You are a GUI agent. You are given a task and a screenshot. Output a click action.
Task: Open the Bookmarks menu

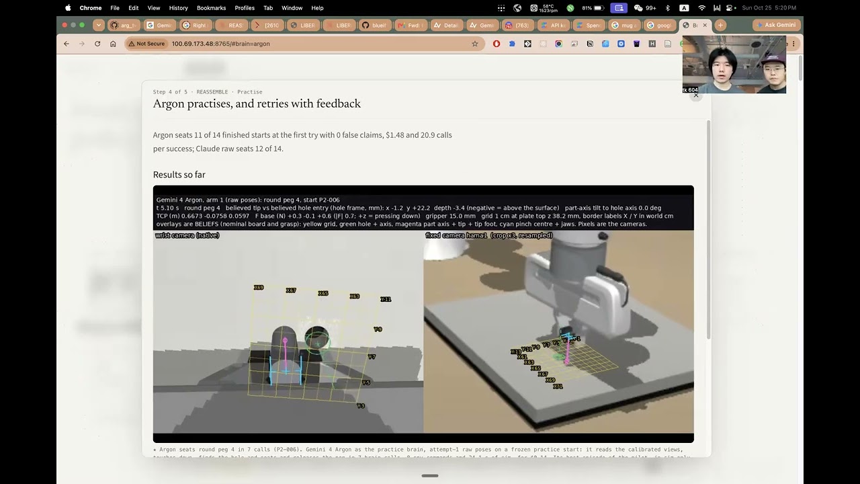point(211,8)
